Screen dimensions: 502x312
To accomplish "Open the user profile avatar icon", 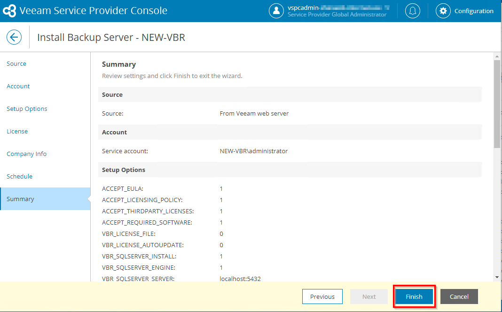I will pos(276,11).
